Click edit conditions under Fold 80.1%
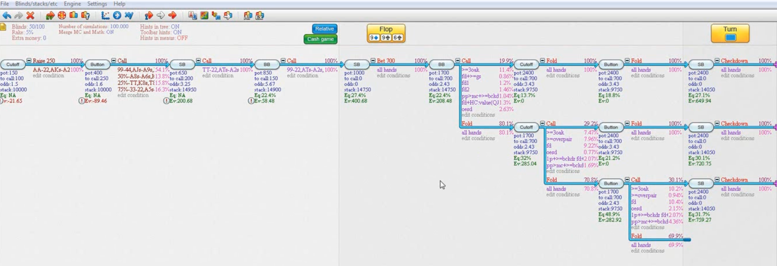 coord(478,138)
